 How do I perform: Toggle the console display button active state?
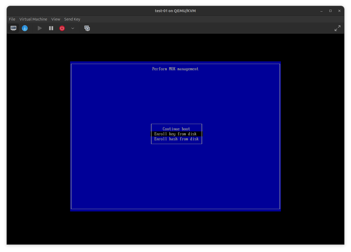click(x=13, y=28)
